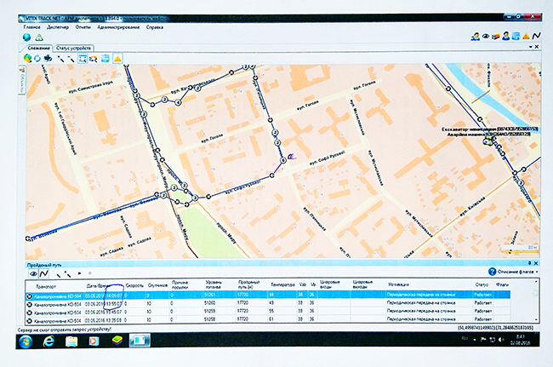Toggle eye icon in Пройденный путь panel toolbar
The height and width of the screenshot is (367, 553).
[x=32, y=274]
